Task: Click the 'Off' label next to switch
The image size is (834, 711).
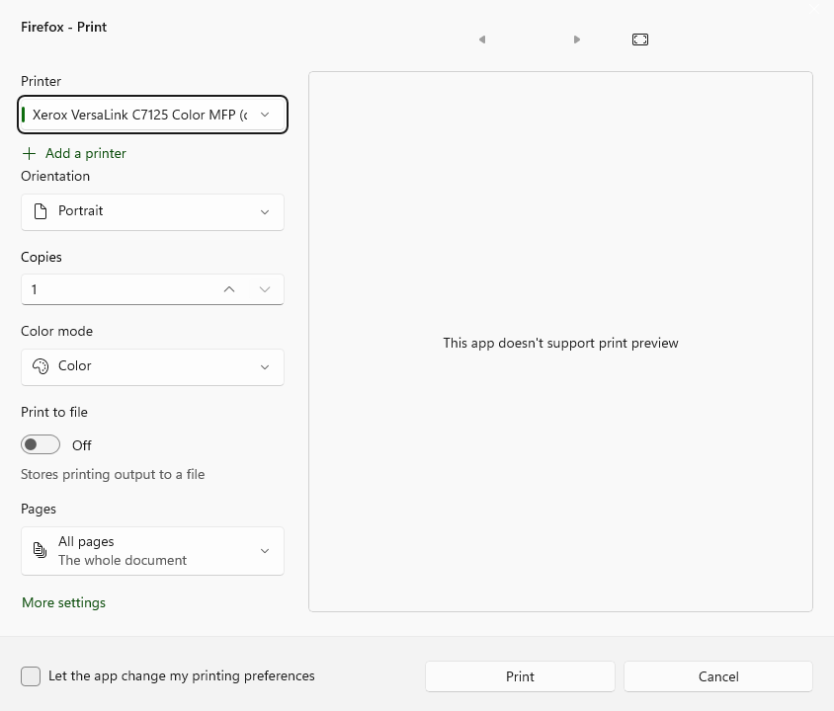Action: 82,445
